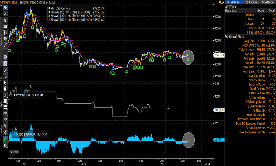
Task: Click the yellow alert bell icon
Action: (220, 2)
